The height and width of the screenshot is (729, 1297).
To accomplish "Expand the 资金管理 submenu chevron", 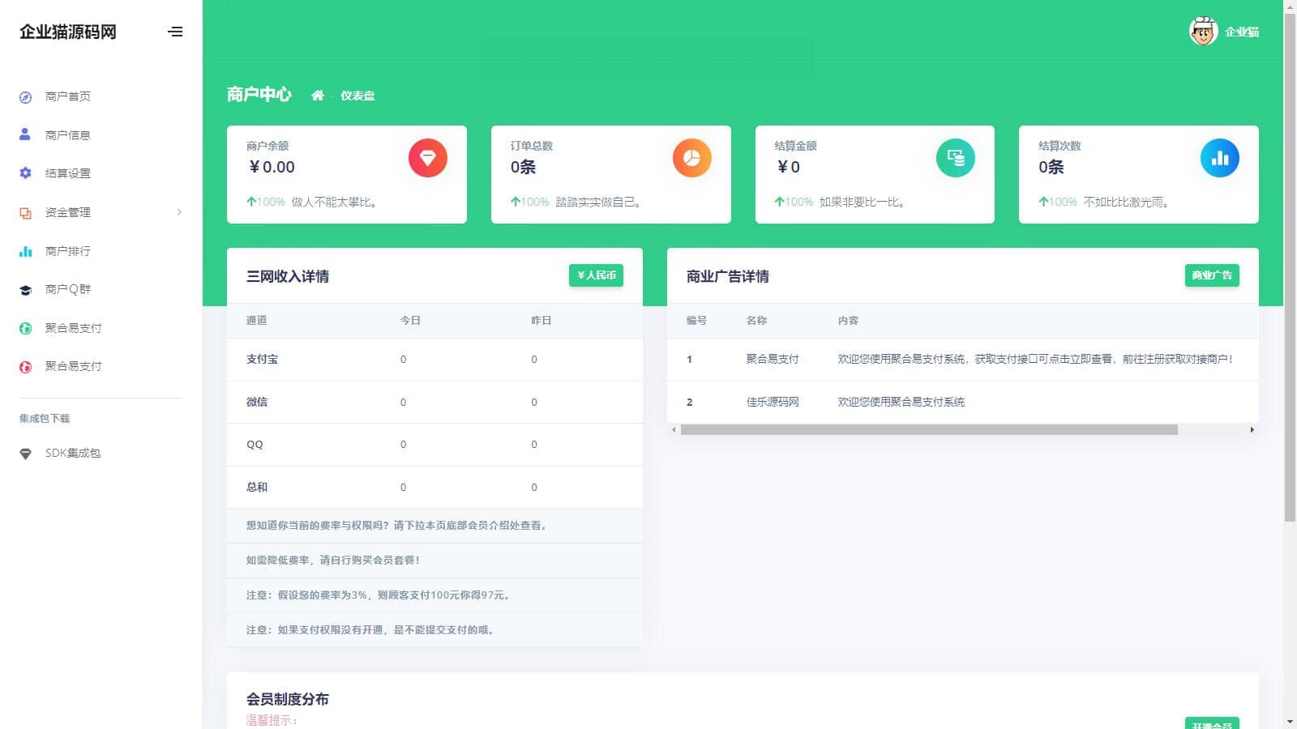I will tap(179, 212).
